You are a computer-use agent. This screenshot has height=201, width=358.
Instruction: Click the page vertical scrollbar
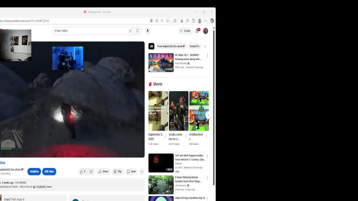(x=214, y=107)
